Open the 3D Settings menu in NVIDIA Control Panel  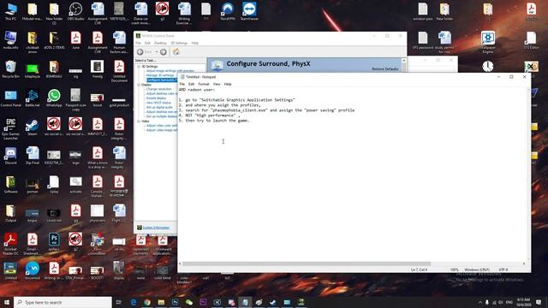(179, 43)
